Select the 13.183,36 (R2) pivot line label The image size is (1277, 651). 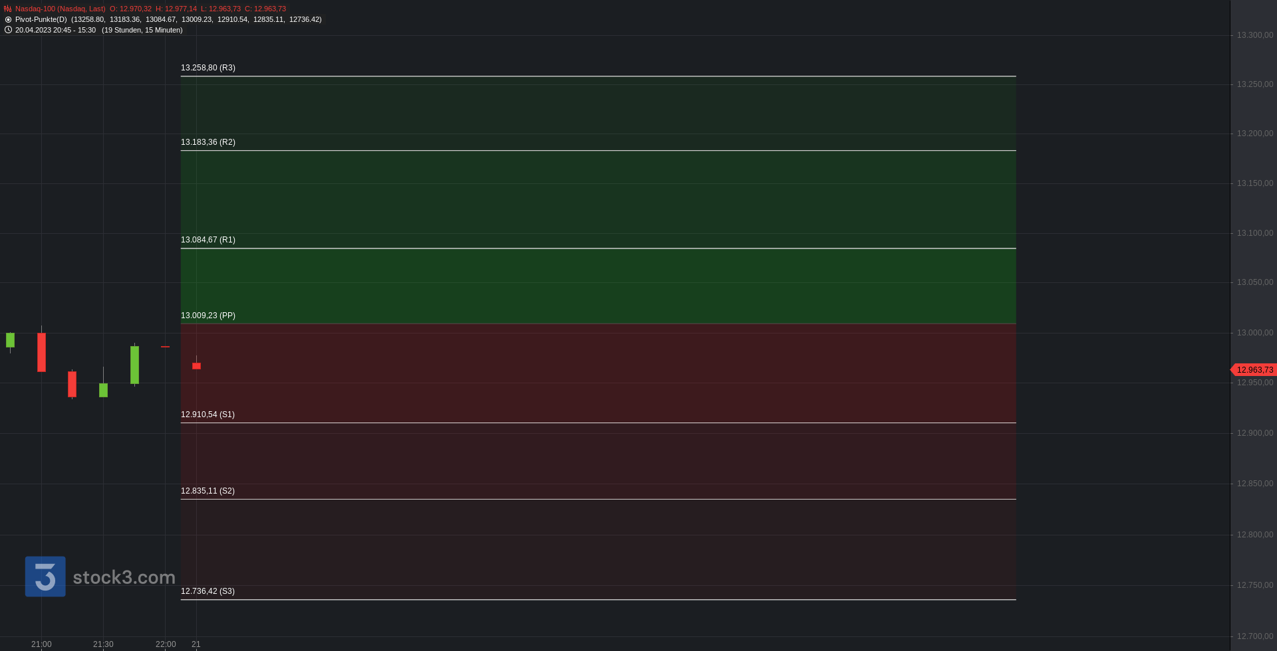click(x=208, y=142)
